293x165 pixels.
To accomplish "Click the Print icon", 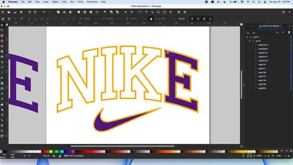I will point(21,12).
